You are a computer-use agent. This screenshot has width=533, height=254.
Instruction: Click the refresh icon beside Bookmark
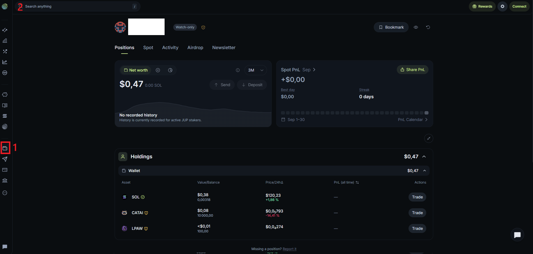point(428,27)
